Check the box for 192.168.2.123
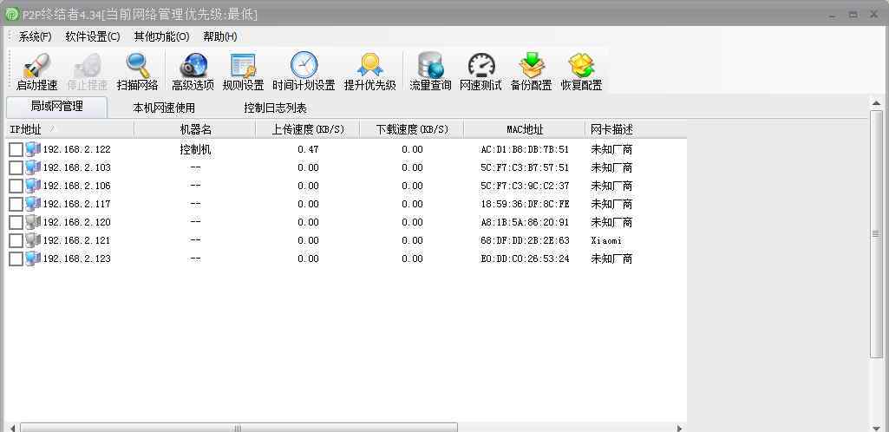 tap(16, 259)
